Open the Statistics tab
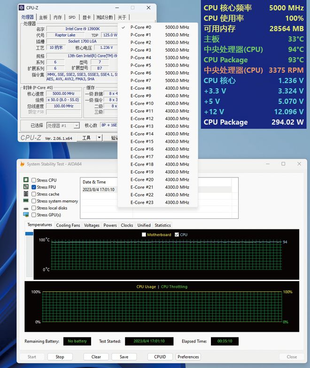Viewport: 310px width, 368px height. click(163, 225)
